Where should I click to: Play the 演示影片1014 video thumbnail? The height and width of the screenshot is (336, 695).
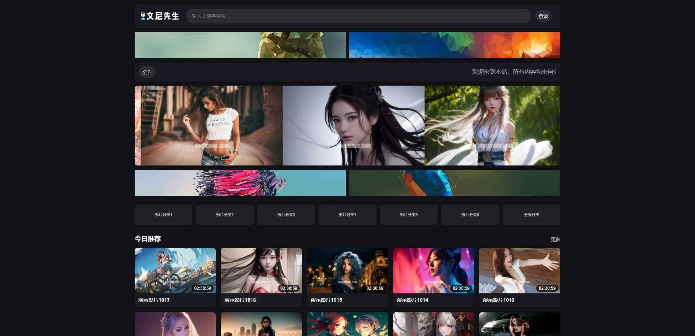pyautogui.click(x=434, y=270)
